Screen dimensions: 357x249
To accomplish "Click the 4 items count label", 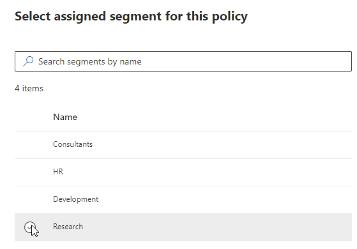I will (x=29, y=88).
